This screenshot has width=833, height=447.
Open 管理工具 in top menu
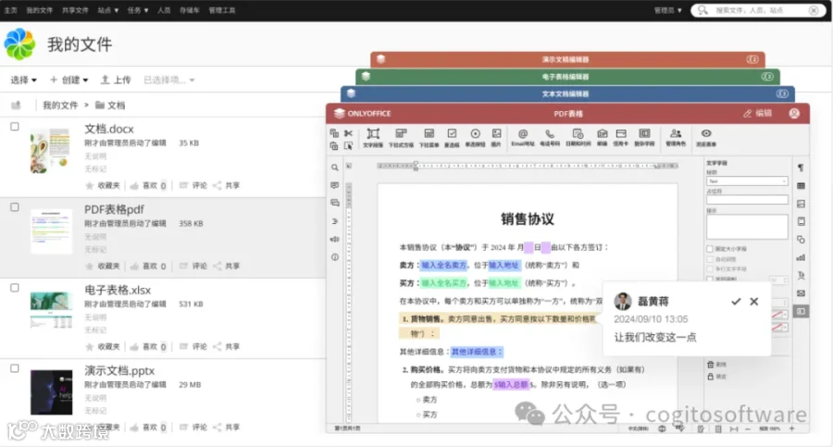click(221, 10)
